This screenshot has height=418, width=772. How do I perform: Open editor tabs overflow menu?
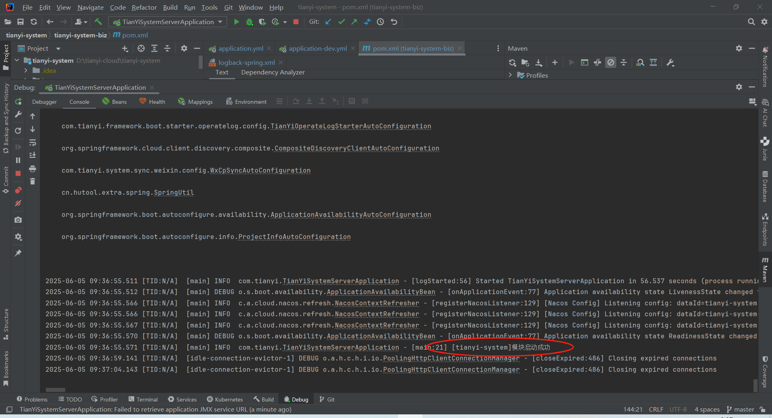pyautogui.click(x=498, y=48)
